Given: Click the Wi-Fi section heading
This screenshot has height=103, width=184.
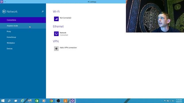Looking at the screenshot, I should pyautogui.click(x=56, y=11).
